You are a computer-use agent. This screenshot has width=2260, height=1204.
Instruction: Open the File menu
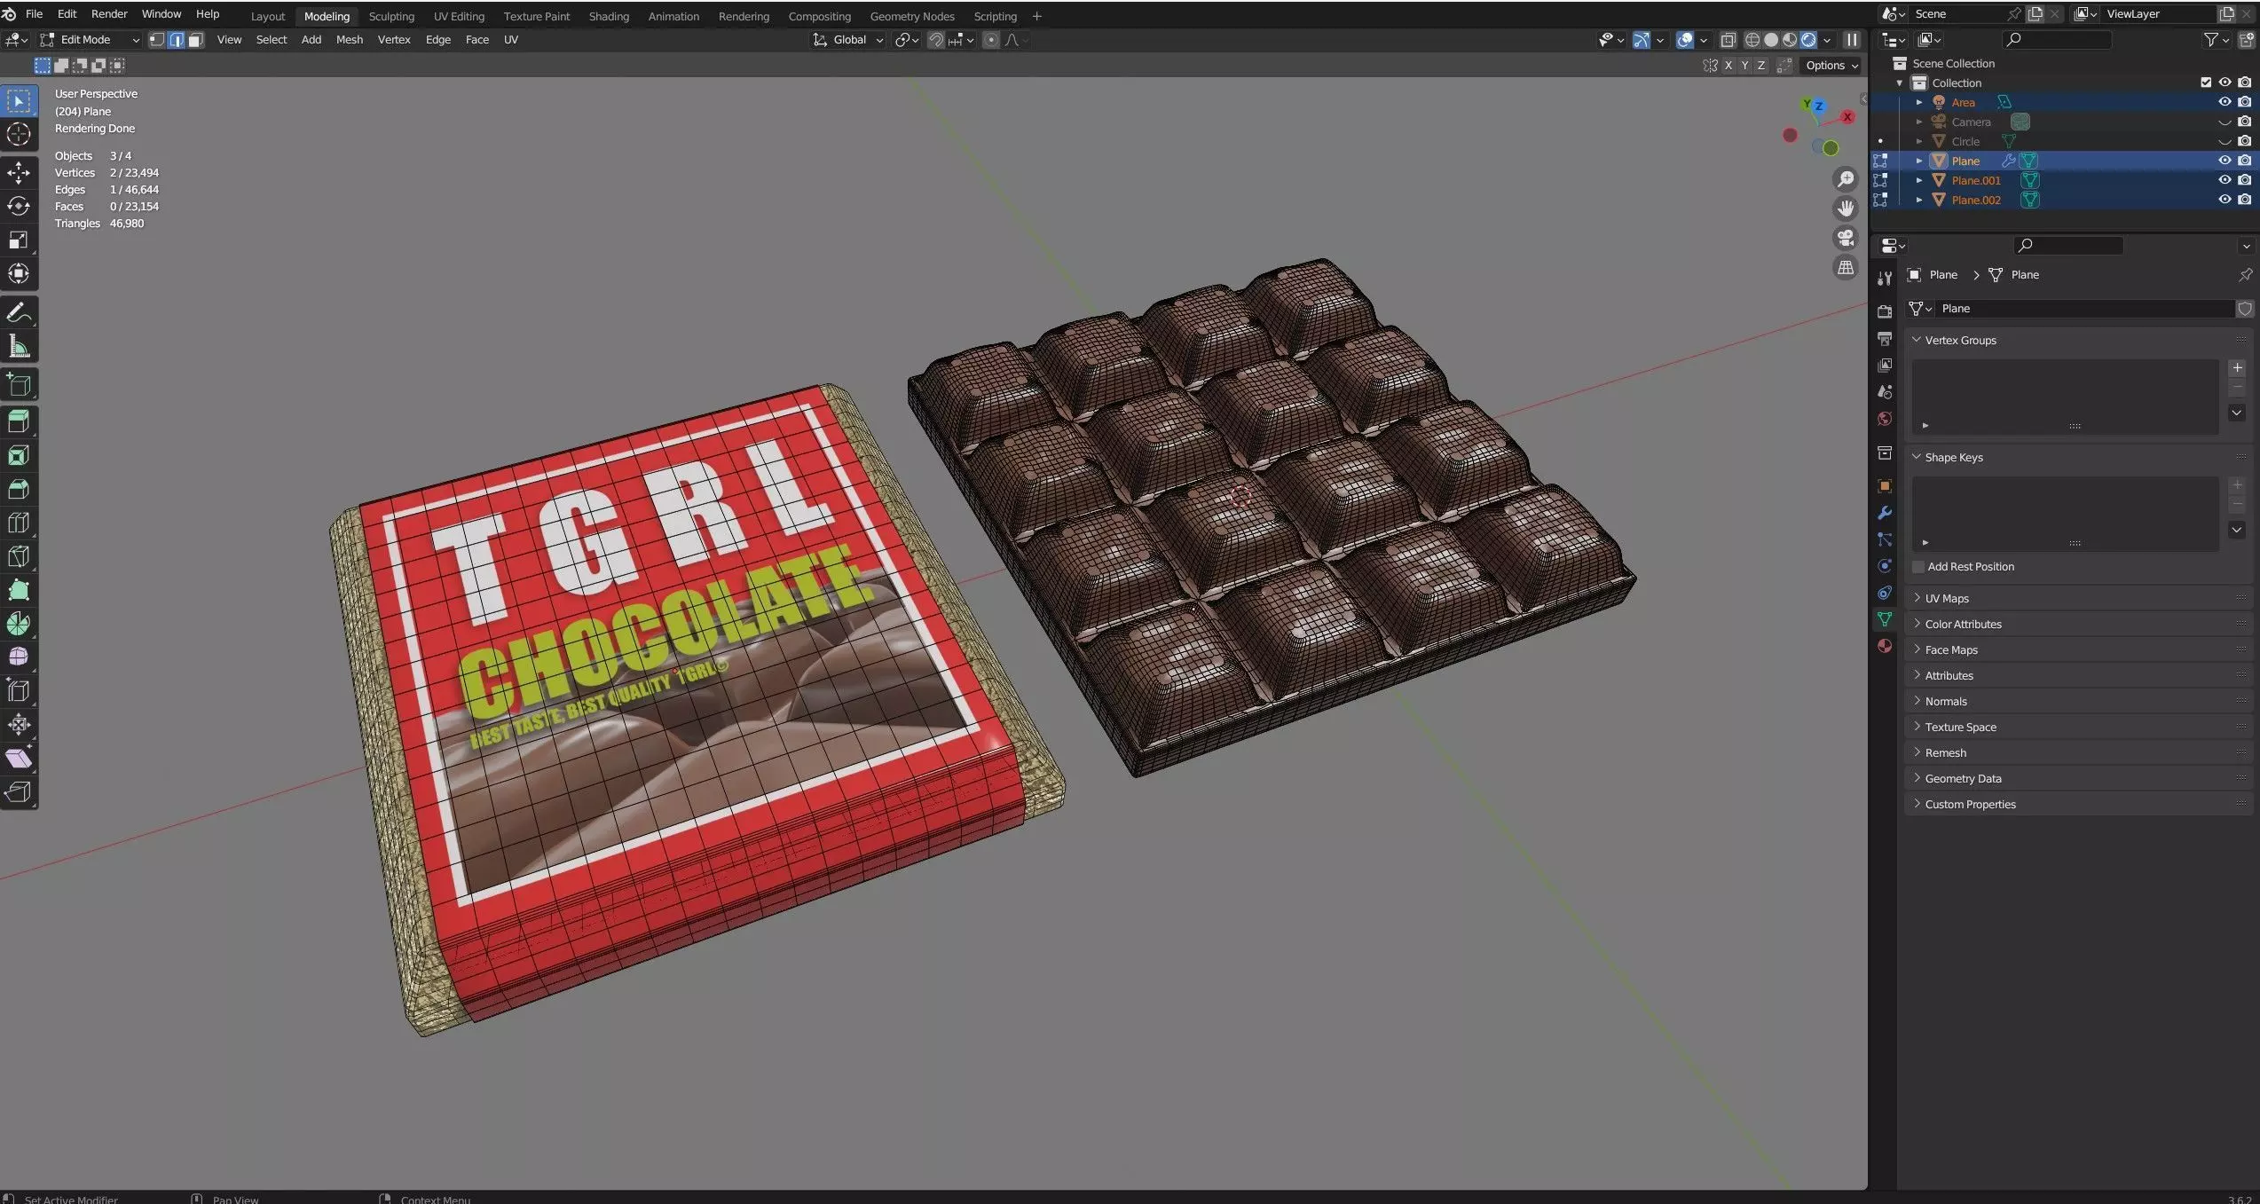[x=35, y=14]
